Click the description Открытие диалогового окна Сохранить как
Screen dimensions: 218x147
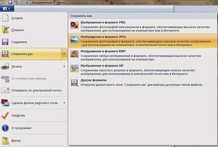[x=142, y=85]
